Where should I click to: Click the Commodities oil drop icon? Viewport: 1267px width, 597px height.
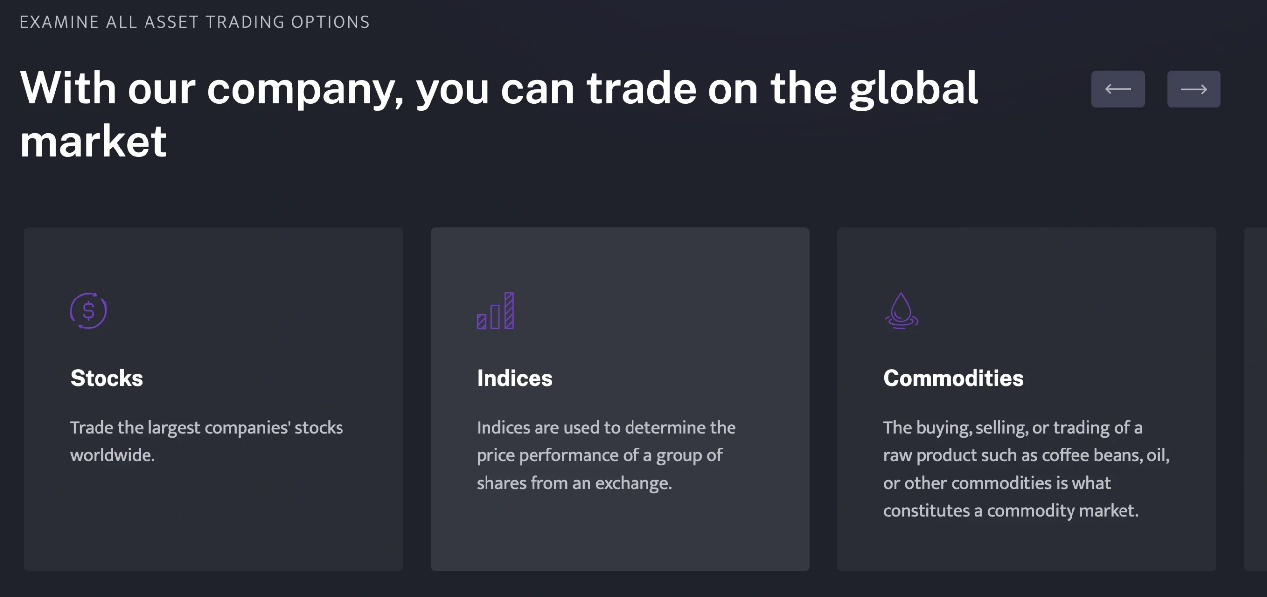coord(901,310)
